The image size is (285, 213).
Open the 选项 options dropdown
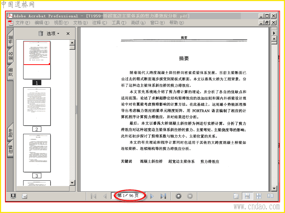tap(53, 33)
